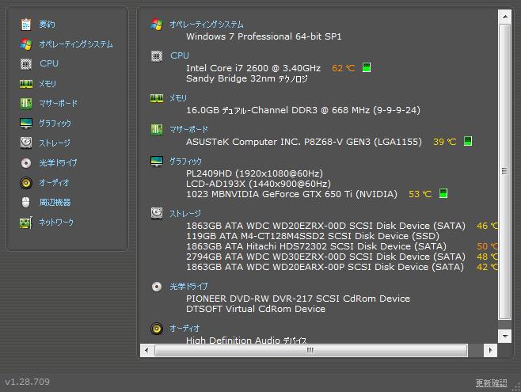Image resolution: width=521 pixels, height=392 pixels.
Task: Open the オーディオ sidebar section
Action: click(x=54, y=182)
